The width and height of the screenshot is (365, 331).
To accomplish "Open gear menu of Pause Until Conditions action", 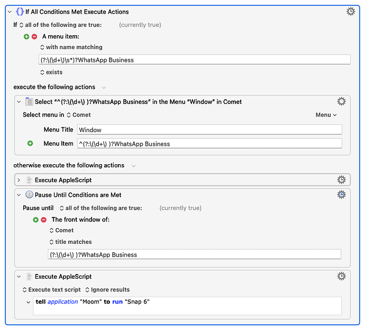I will (341, 195).
